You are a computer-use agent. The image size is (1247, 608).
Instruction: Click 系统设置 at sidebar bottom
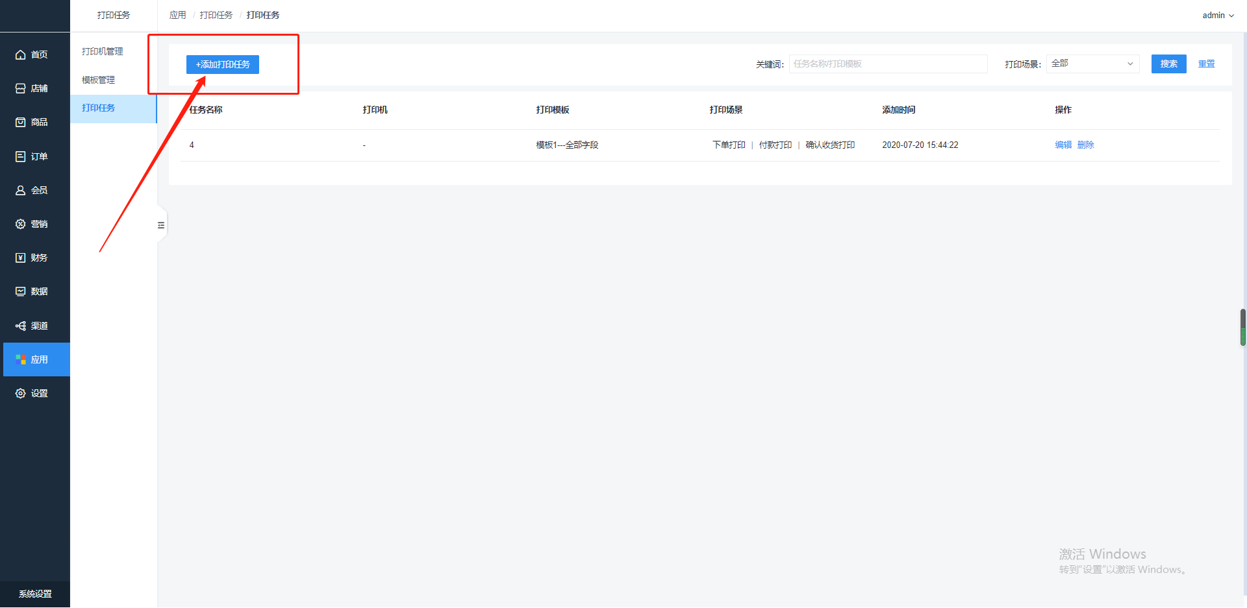35,594
